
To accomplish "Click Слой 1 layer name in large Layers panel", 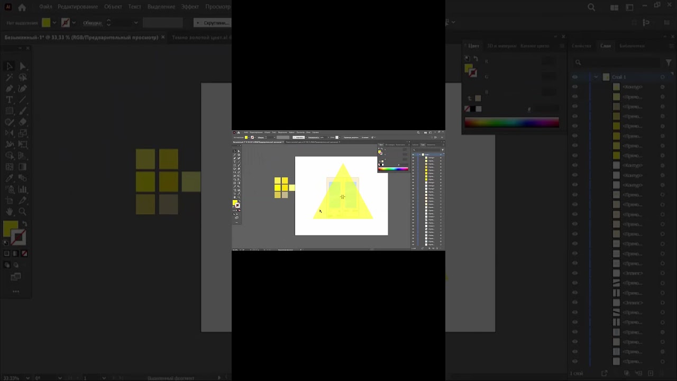I will 619,77.
